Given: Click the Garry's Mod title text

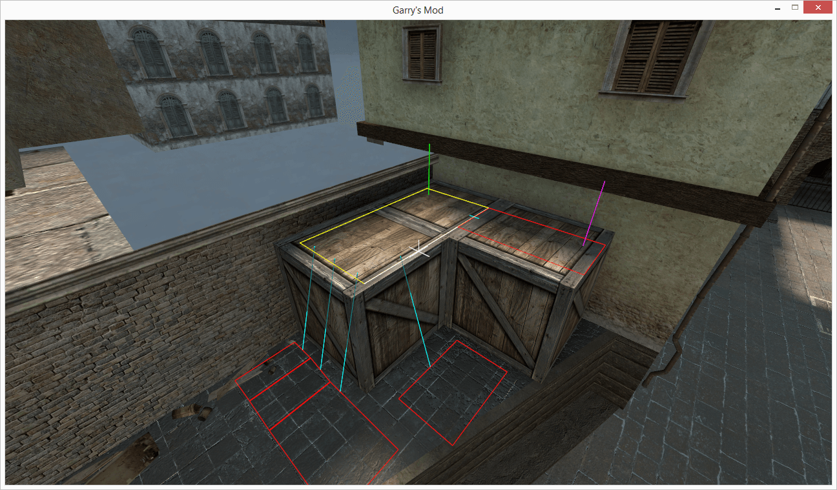Looking at the screenshot, I should coord(418,10).
